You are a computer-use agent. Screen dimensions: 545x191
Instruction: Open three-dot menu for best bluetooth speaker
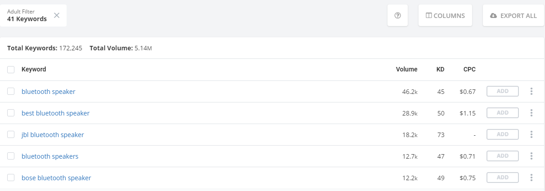(x=531, y=113)
